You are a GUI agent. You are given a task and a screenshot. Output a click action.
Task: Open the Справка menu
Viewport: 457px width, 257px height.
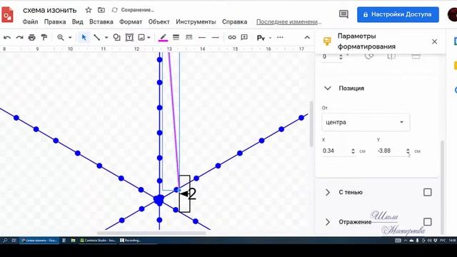point(235,22)
